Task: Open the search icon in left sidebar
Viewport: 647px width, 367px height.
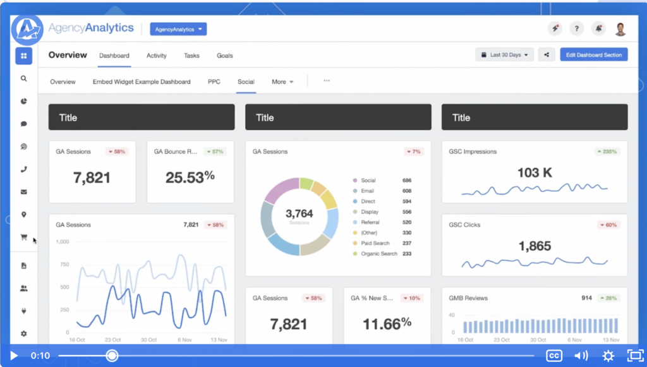Action: (x=24, y=79)
